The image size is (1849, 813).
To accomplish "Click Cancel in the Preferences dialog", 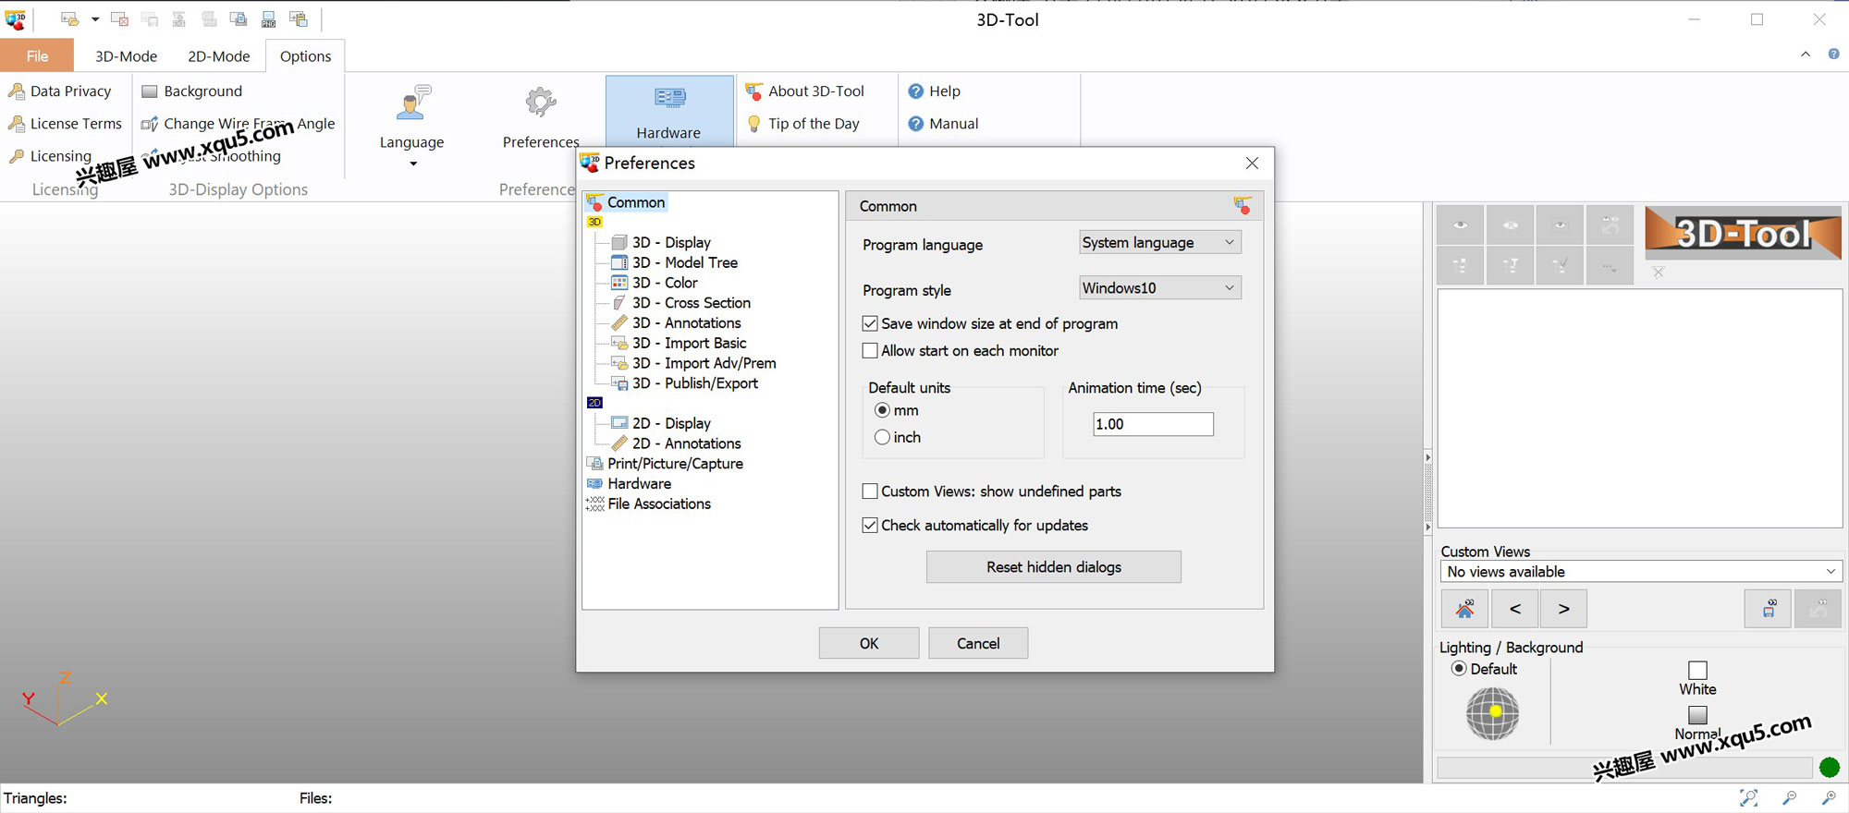I will (x=978, y=643).
